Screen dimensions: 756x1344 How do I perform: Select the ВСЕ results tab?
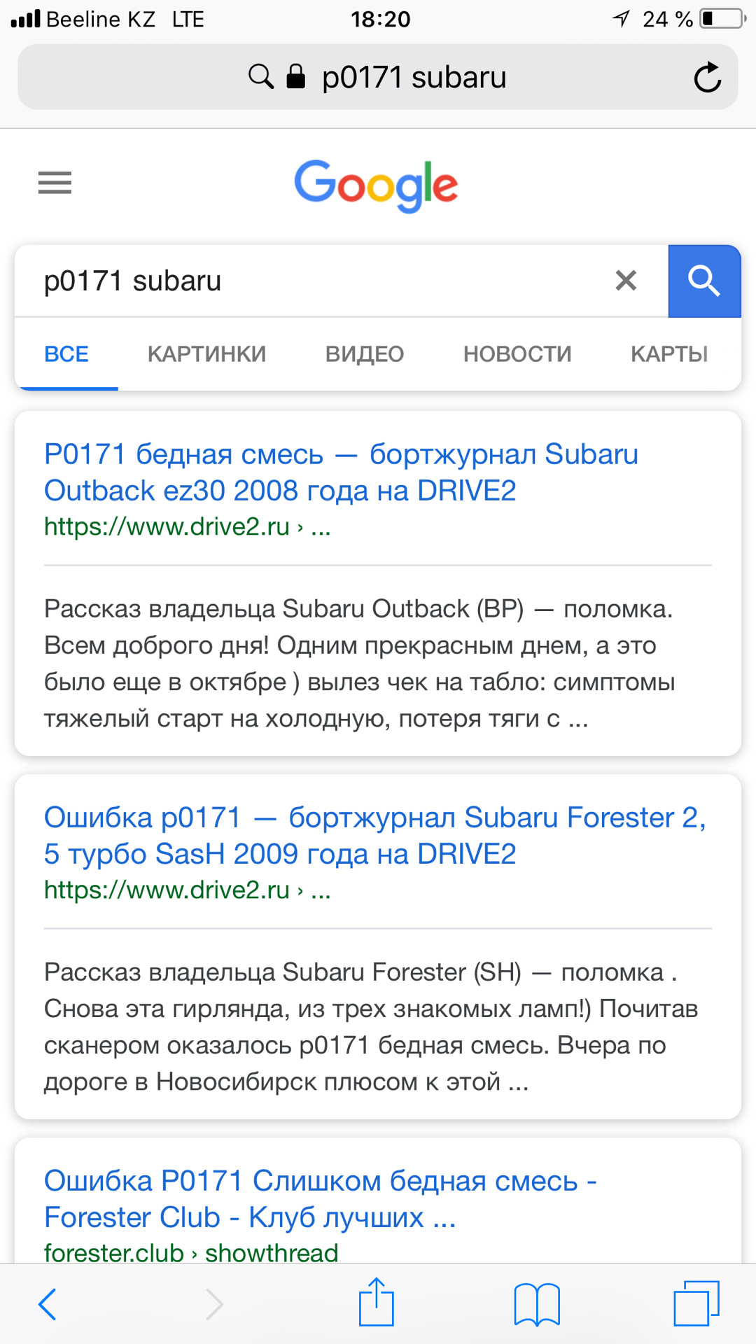click(x=66, y=354)
